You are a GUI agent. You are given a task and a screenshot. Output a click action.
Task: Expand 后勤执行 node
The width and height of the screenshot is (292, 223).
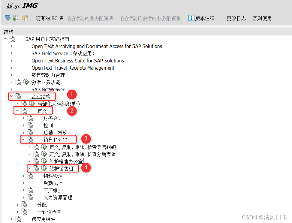click(x=23, y=183)
